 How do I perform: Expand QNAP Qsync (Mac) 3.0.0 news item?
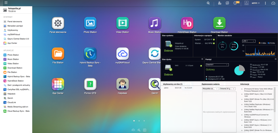tap(242, 94)
